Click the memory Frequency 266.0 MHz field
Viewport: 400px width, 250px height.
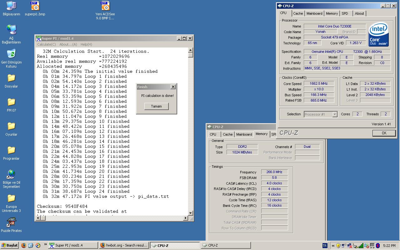tap(274, 172)
